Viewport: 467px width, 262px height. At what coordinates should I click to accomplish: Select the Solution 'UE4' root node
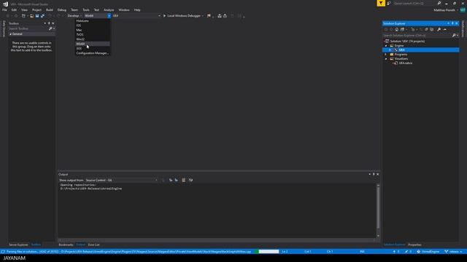tap(407, 41)
